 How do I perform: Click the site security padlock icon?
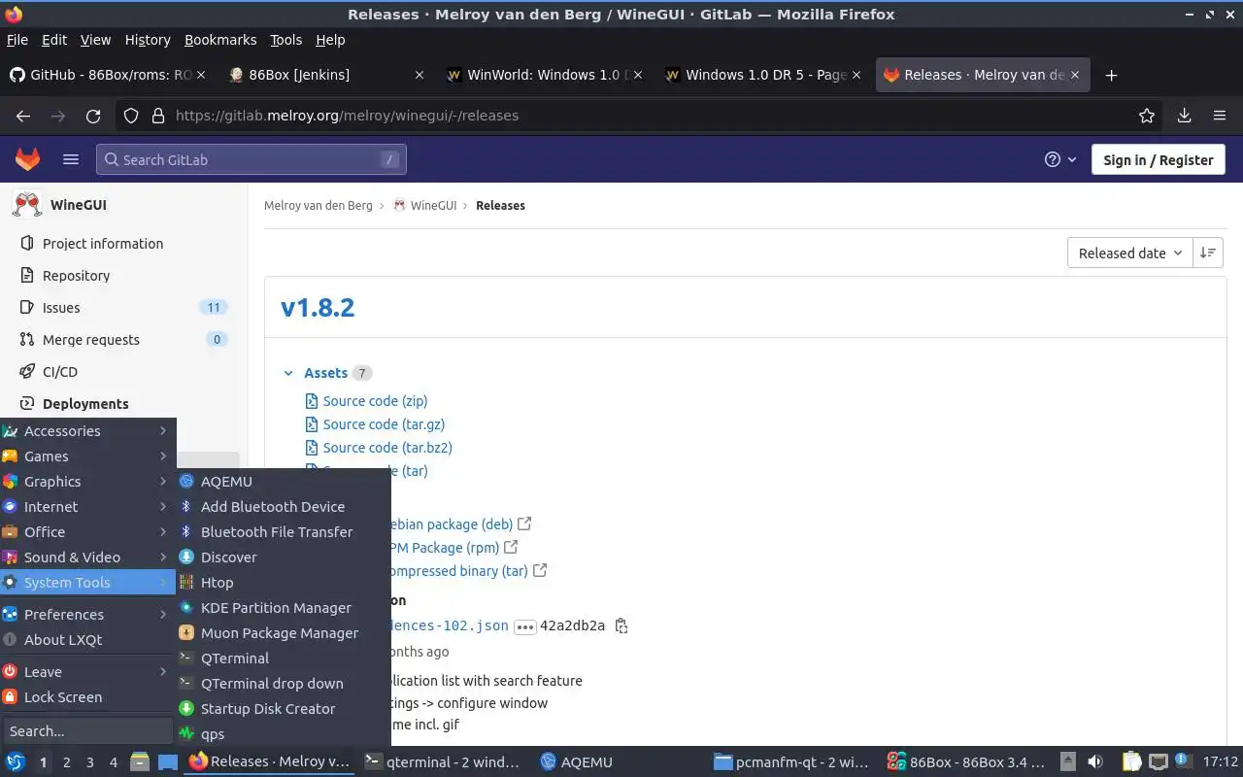pyautogui.click(x=158, y=116)
